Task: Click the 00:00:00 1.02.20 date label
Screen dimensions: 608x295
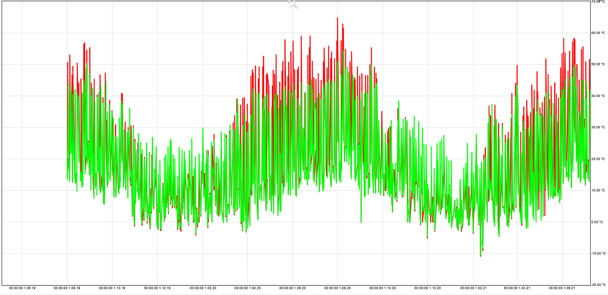Action: (202, 288)
